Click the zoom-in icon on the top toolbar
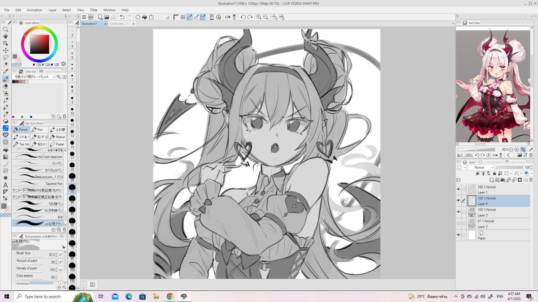Viewport: 538px width, 302px height. 259,17
